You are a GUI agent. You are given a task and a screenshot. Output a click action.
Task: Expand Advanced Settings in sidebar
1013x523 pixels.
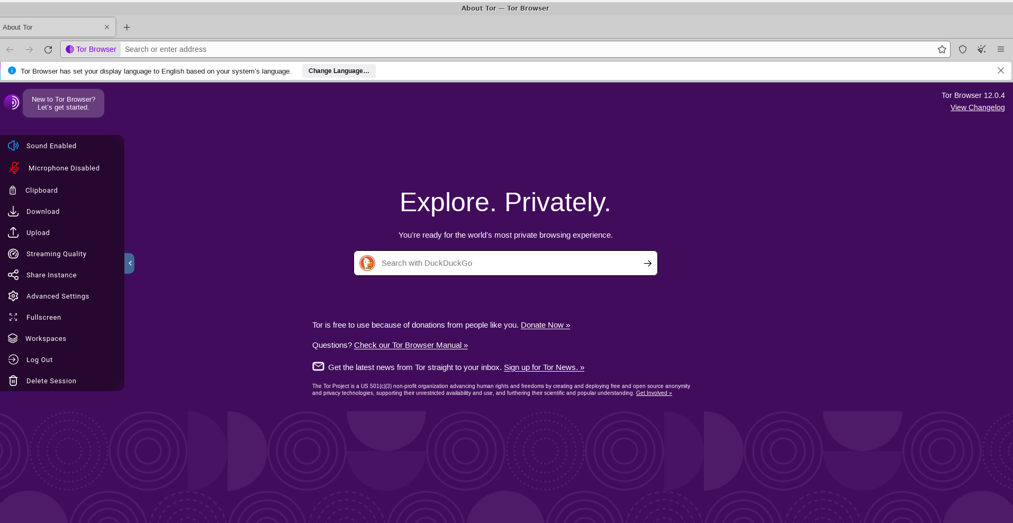coord(57,296)
